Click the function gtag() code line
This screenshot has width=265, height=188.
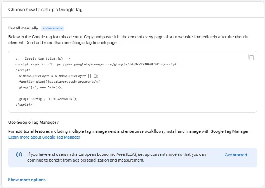pos(60,82)
